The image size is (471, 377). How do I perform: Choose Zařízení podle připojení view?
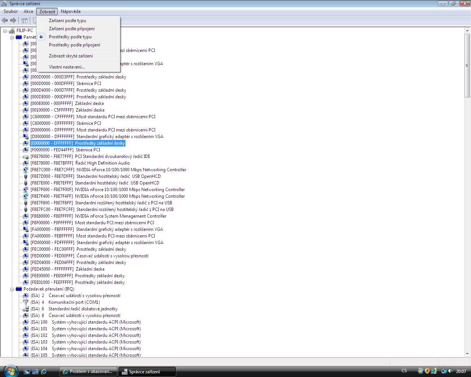[x=78, y=29]
